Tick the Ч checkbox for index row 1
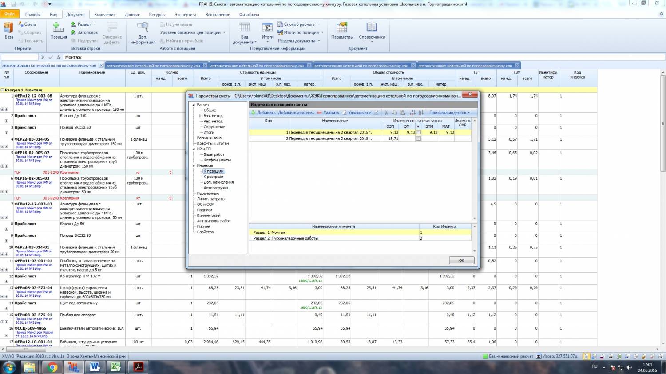666x374 pixels. (x=418, y=132)
